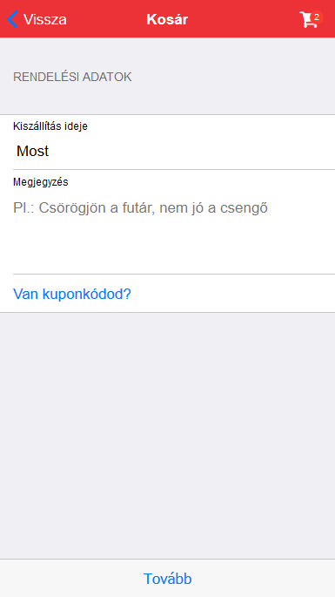Open the Van kuponkódod? coupon link
The width and height of the screenshot is (335, 597).
(72, 294)
